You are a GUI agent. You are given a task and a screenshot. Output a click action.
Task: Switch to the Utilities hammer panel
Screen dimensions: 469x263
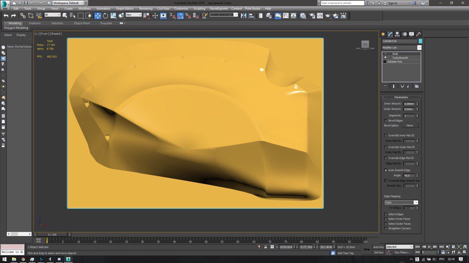pyautogui.click(x=419, y=34)
